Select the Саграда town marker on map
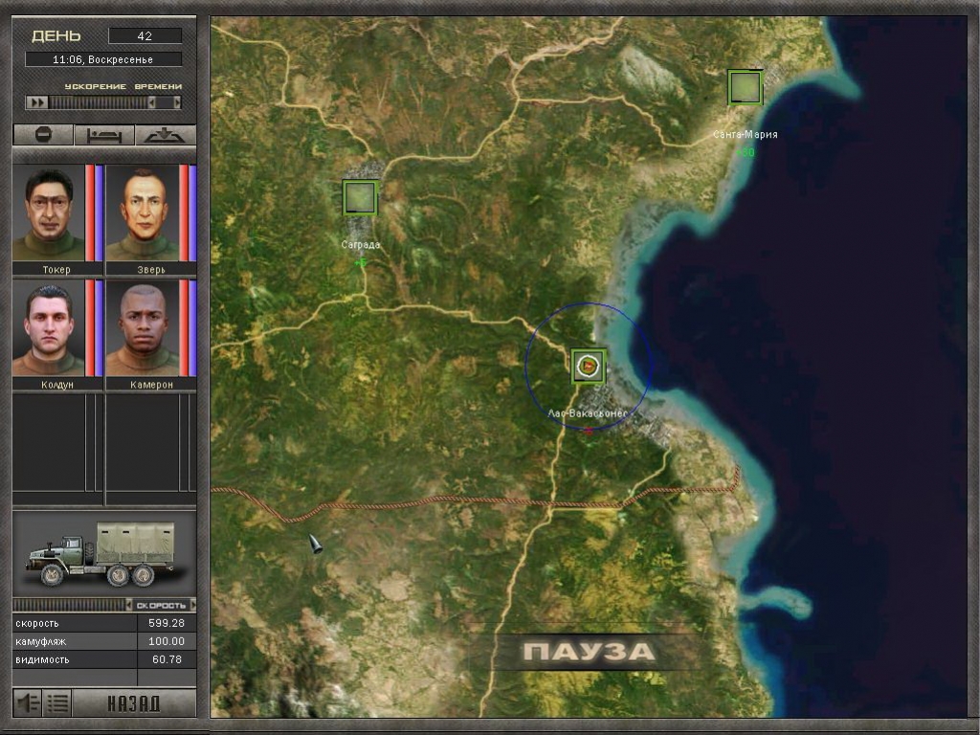 (360, 197)
